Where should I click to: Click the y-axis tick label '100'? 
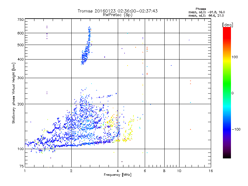[x=20, y=149]
